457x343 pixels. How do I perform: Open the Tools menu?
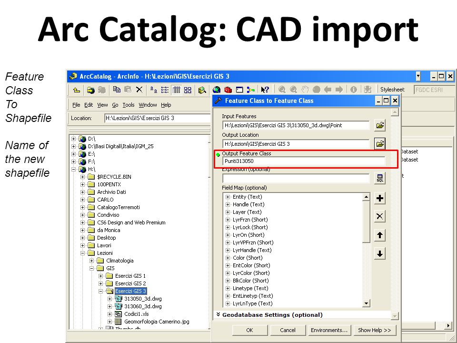[x=128, y=105]
